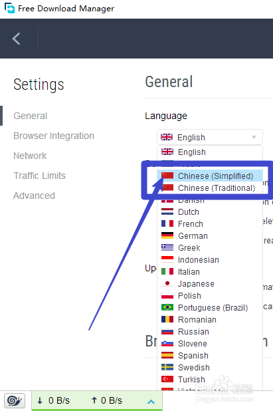The height and width of the screenshot is (411, 273).
Task: Choose Chinese (Traditional) language
Action: (x=210, y=188)
